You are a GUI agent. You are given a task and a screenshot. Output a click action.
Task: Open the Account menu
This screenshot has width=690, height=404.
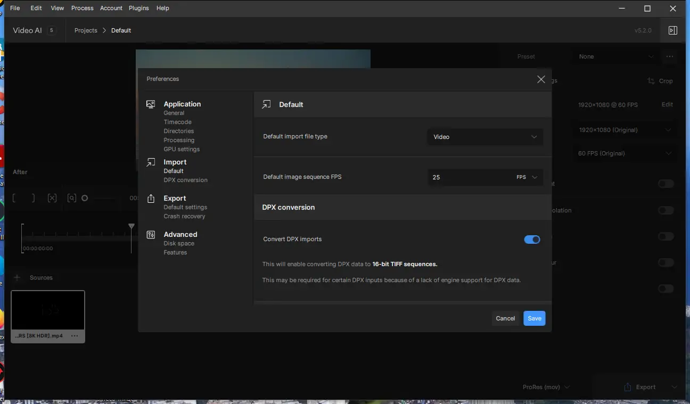(111, 8)
